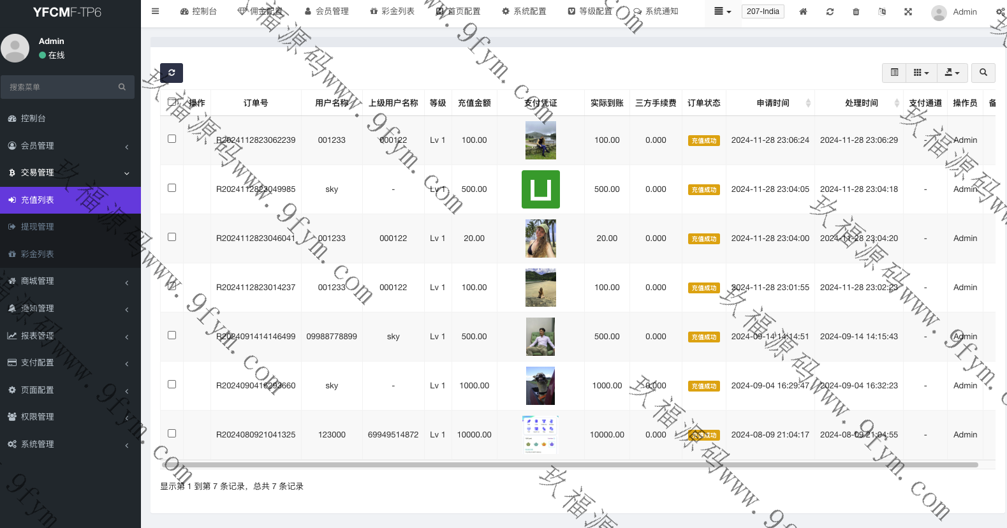This screenshot has width=1007, height=528.
Task: Click the 207-India site selector button
Action: click(x=763, y=11)
